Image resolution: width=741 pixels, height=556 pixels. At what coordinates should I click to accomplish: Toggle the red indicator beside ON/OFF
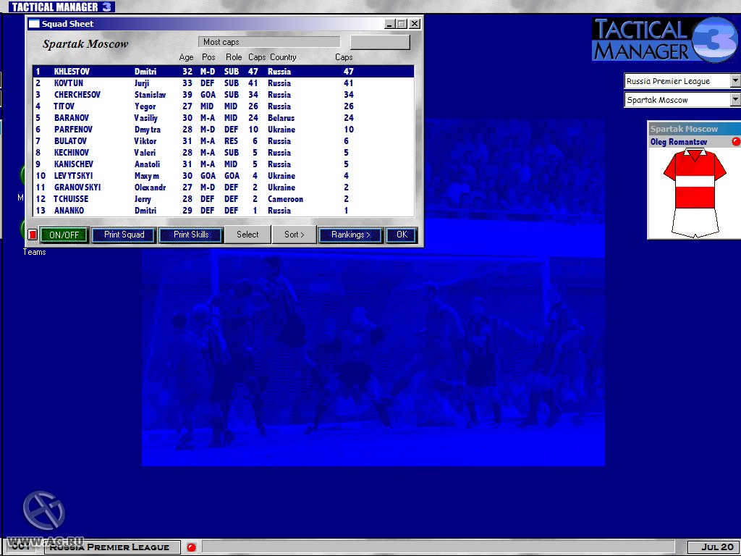tap(32, 235)
